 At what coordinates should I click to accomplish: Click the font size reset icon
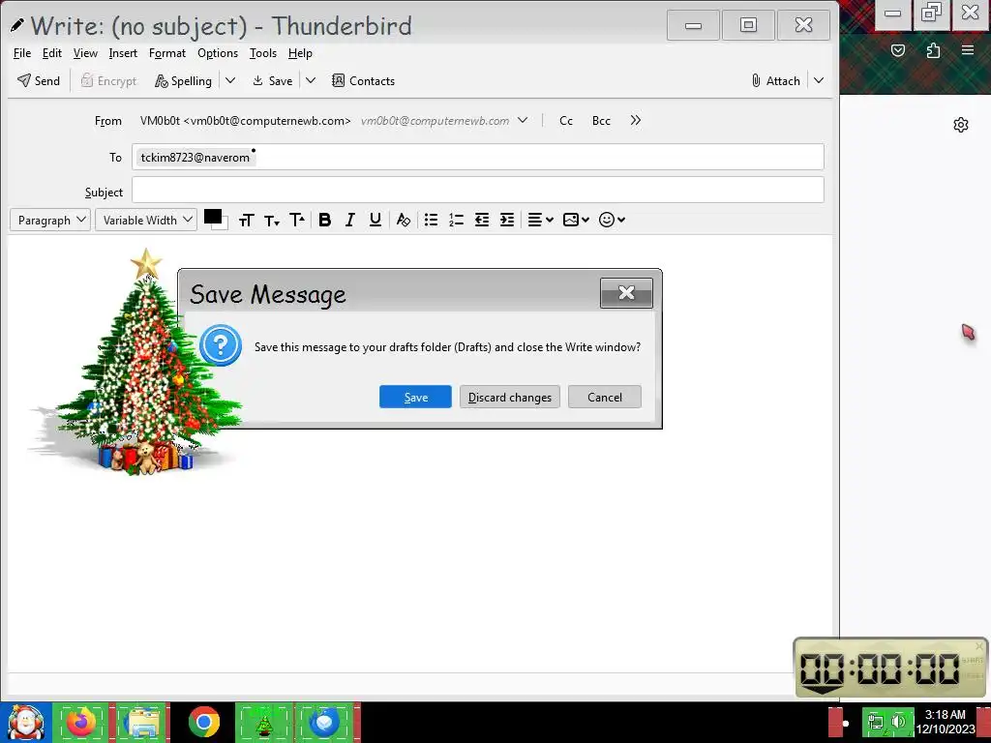click(x=247, y=220)
